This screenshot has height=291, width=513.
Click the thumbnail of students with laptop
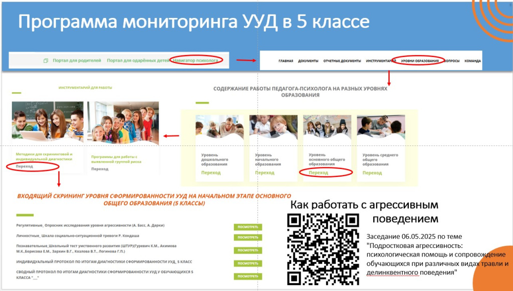point(48,121)
